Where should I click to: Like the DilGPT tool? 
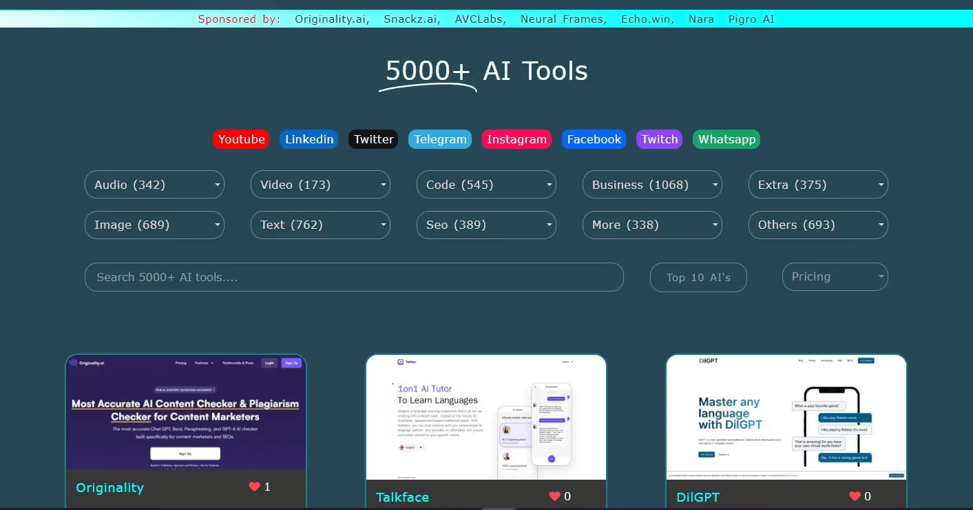(x=854, y=496)
